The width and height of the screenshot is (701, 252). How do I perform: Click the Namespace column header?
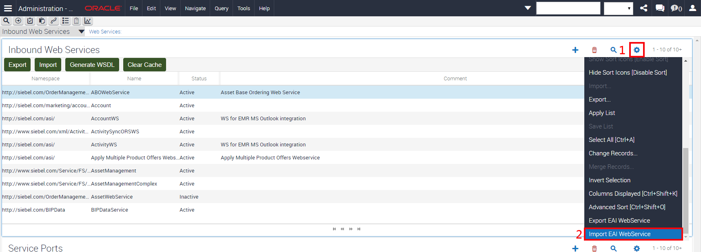tap(46, 79)
